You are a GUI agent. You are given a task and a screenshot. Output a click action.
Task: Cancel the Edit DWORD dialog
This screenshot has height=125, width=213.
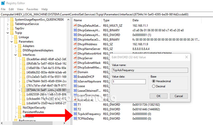tap(179, 96)
